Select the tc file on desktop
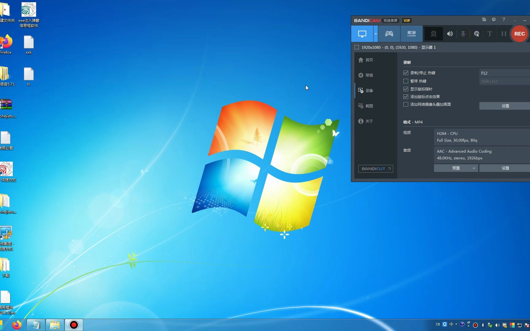 (x=29, y=77)
